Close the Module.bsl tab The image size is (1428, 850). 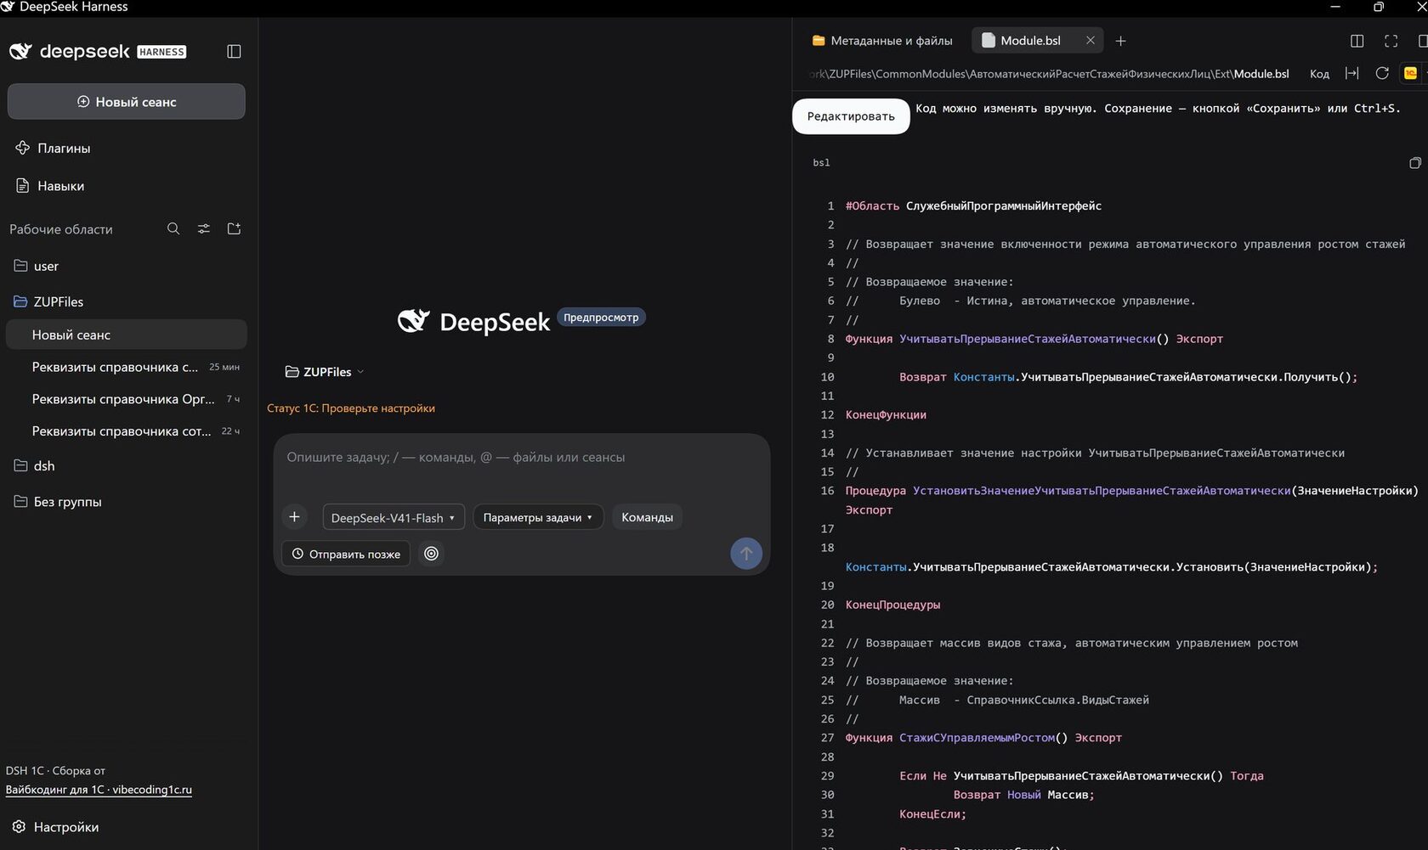tap(1090, 41)
